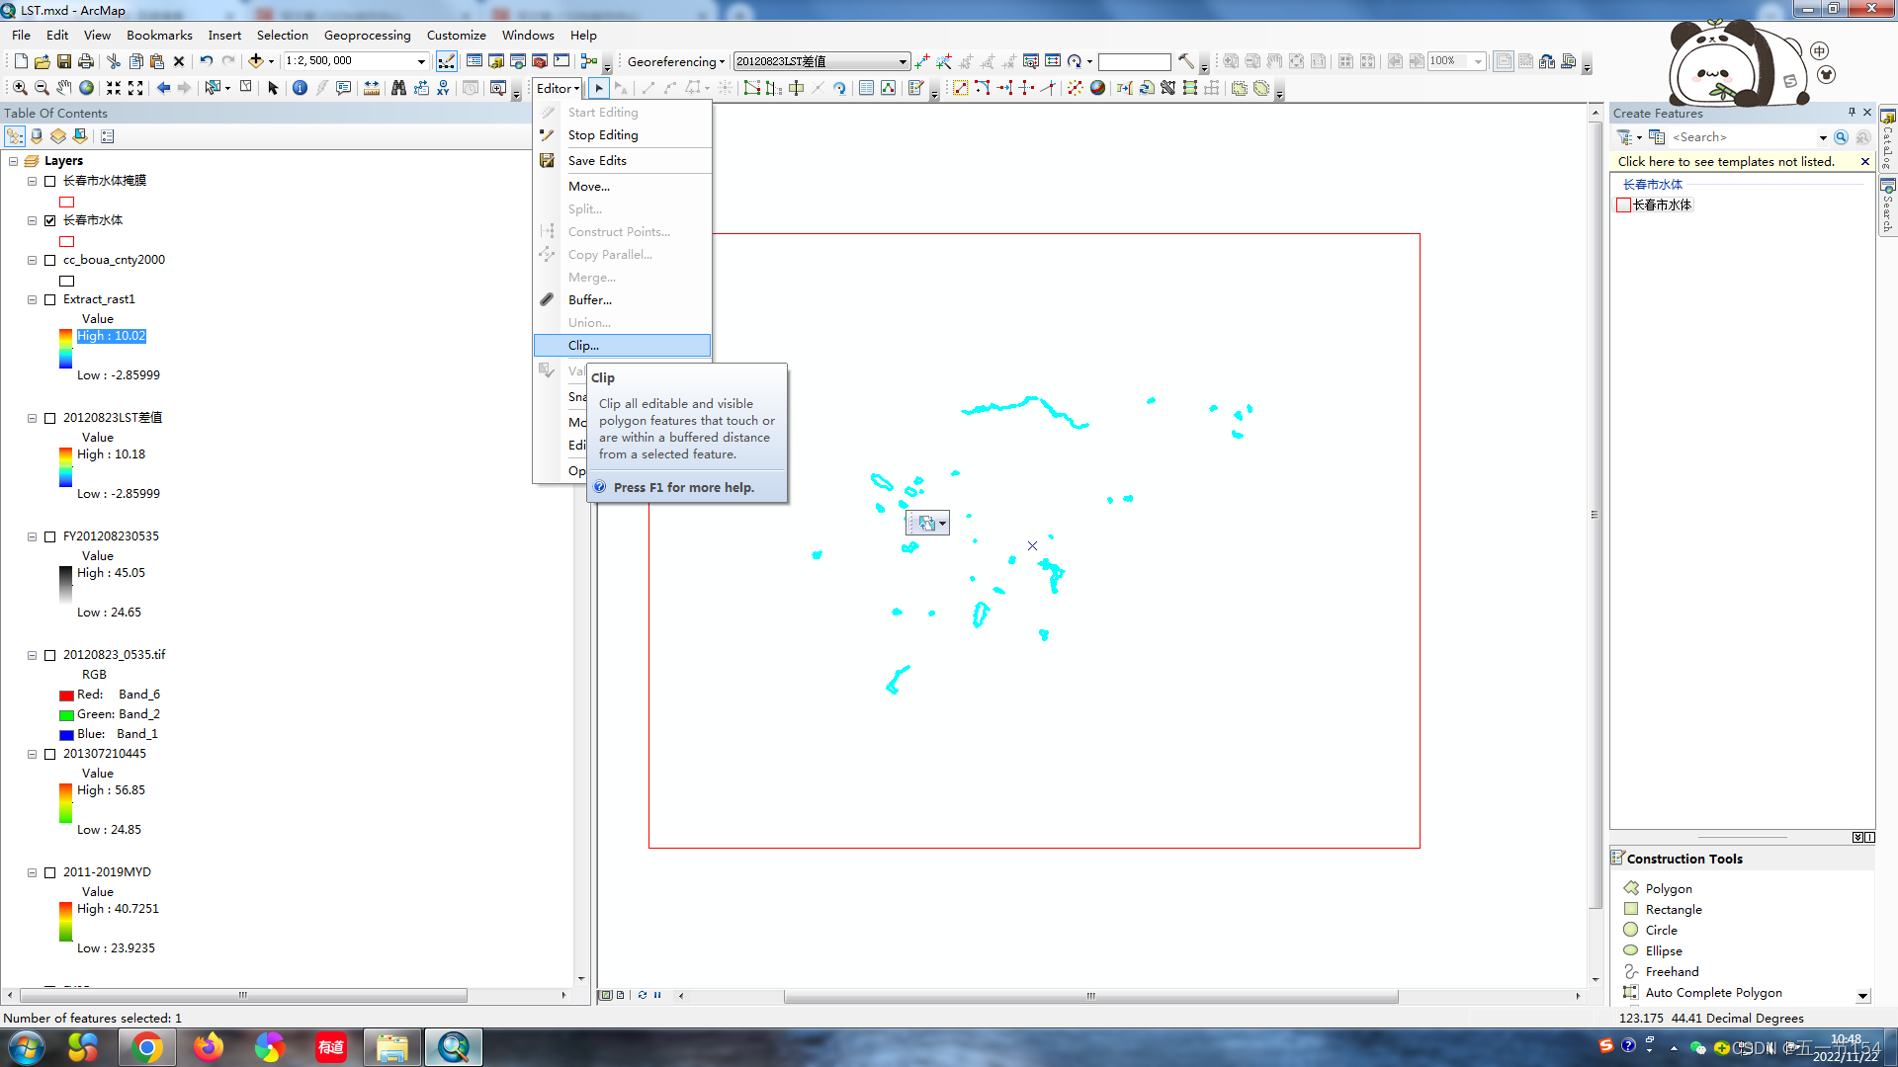Collapse the 20120823_0535.tif legend
1898x1067 pixels.
tap(32, 655)
